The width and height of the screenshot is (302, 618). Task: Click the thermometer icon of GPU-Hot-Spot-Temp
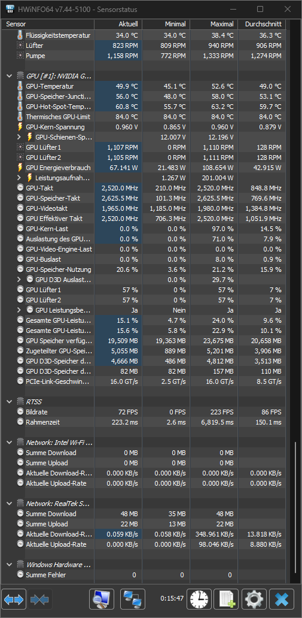pyautogui.click(x=20, y=107)
